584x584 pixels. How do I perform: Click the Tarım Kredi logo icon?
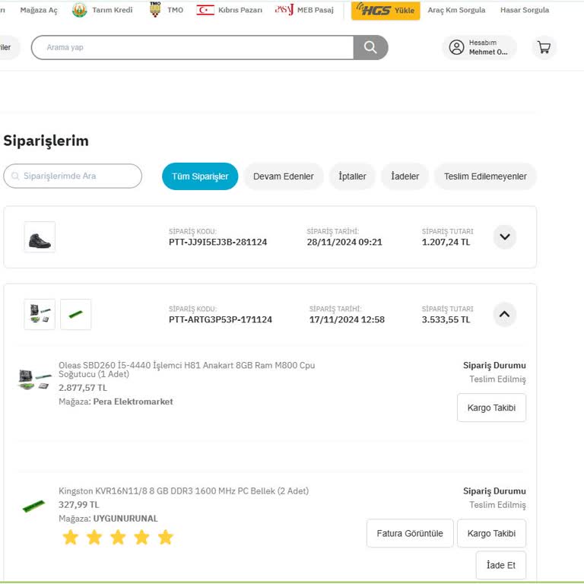tap(80, 10)
